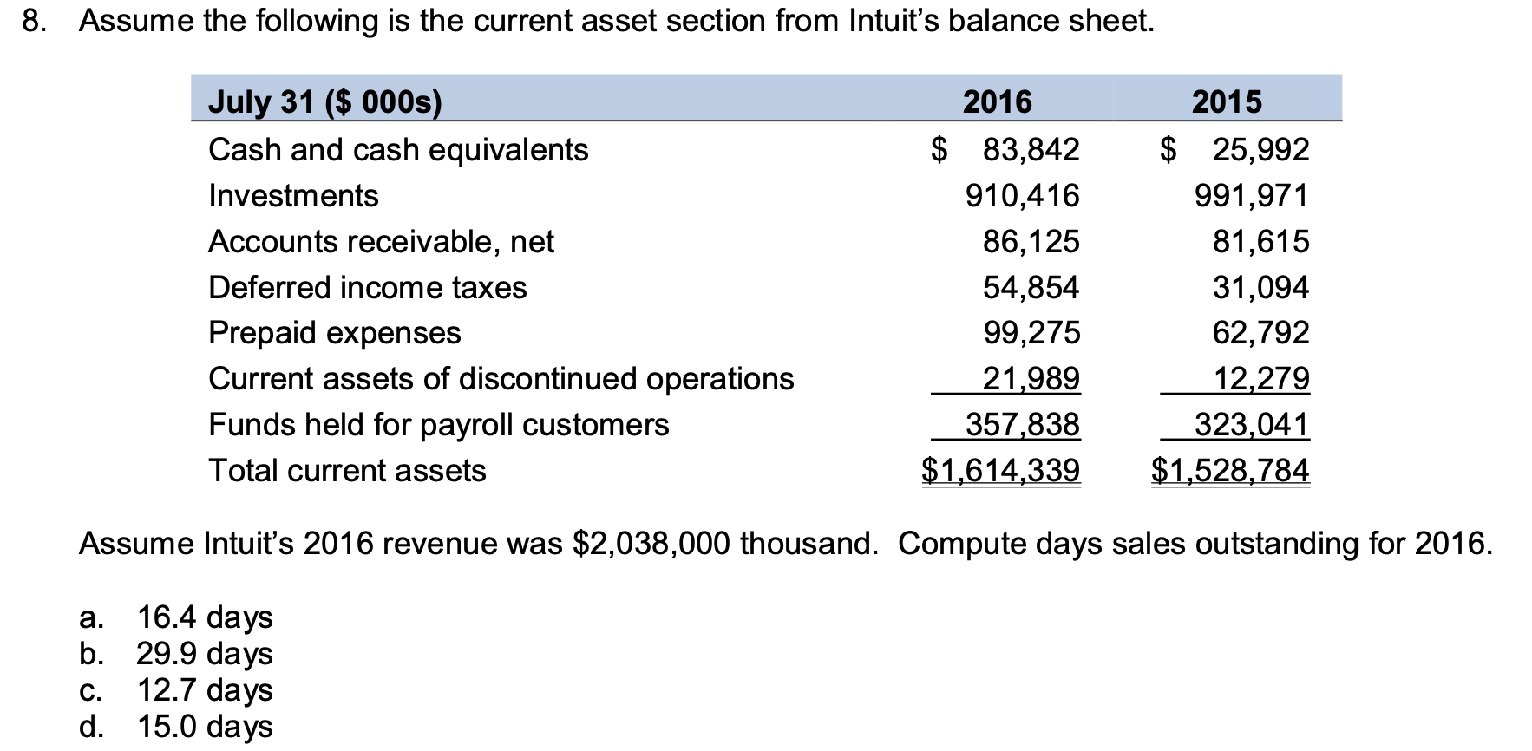Click the 'Investments' row label
1532x751 pixels.
pos(293,196)
